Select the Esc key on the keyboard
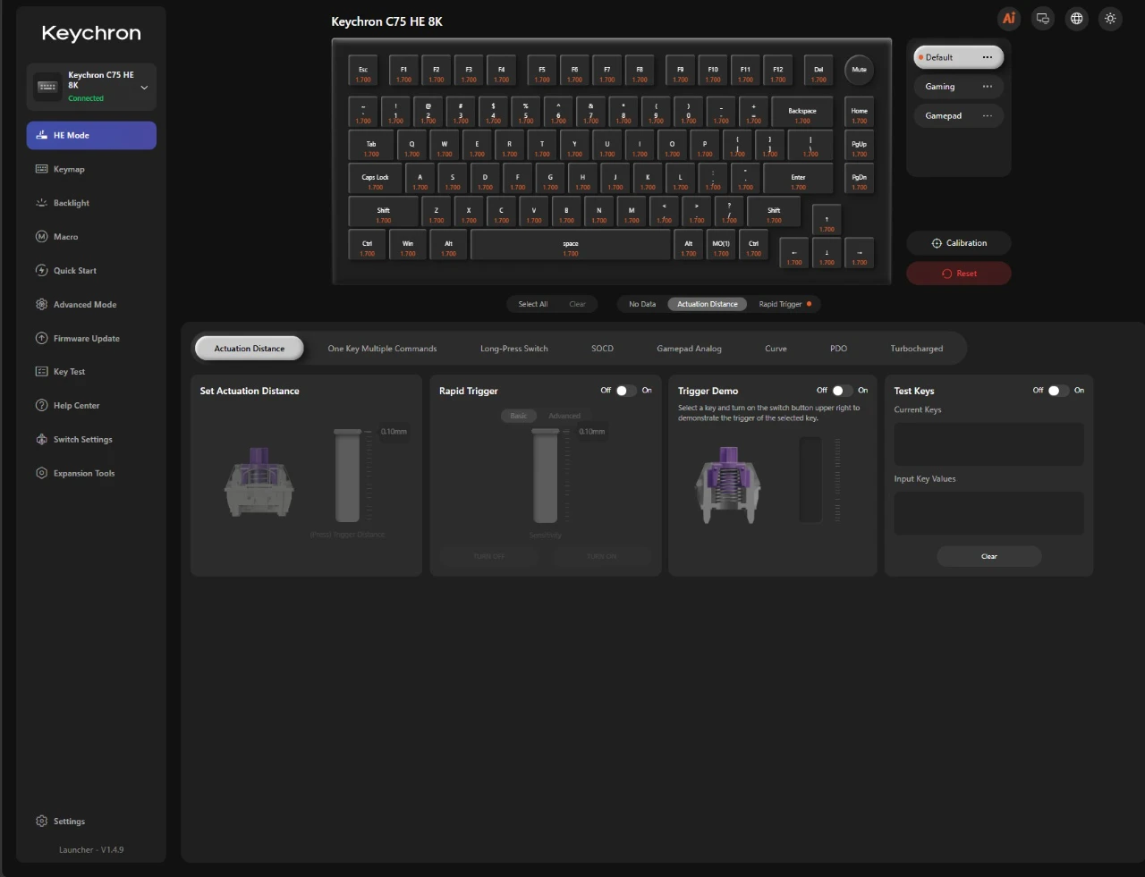 coord(363,71)
